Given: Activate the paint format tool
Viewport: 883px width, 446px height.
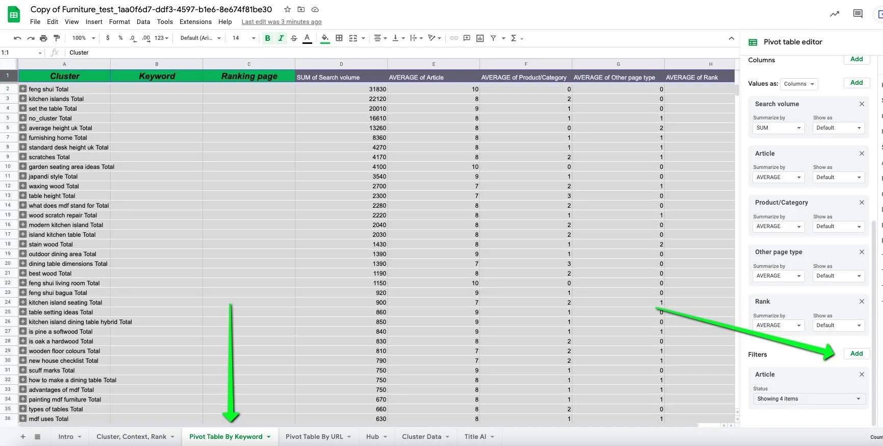Looking at the screenshot, I should coord(57,38).
